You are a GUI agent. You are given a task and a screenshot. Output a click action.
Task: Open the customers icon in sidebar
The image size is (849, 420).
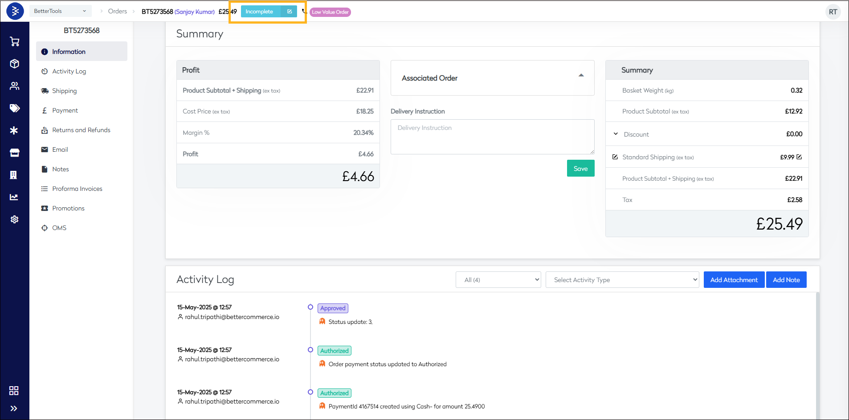pyautogui.click(x=14, y=86)
